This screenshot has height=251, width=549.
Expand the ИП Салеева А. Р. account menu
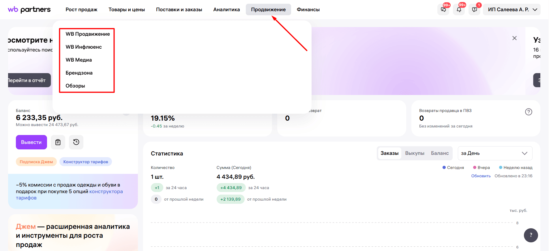click(512, 9)
